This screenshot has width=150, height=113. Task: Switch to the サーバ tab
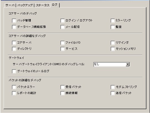point(10,5)
